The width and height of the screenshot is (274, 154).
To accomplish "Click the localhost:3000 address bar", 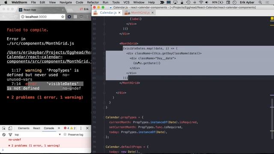I will point(43,17).
